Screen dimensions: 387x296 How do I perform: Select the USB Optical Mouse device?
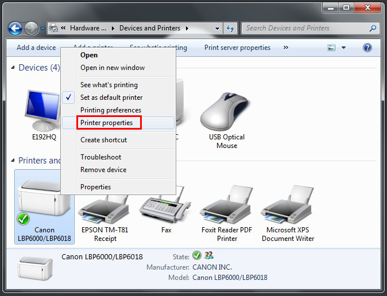coord(227,120)
